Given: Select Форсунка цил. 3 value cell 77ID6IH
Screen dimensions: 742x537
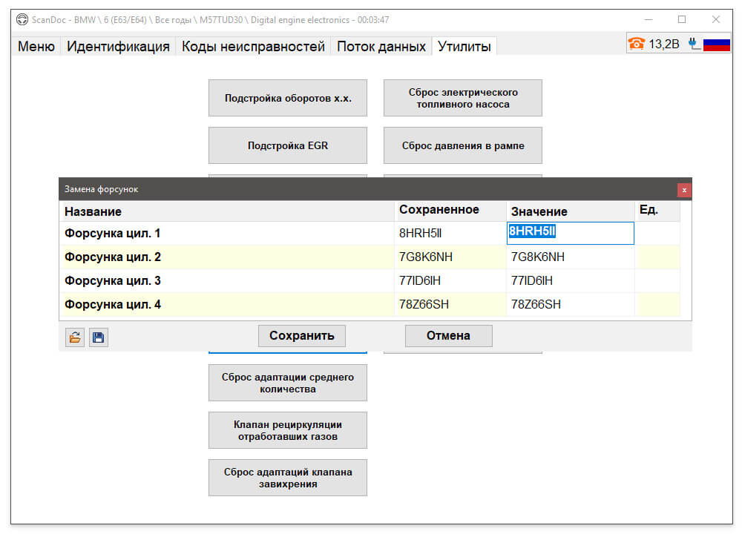Looking at the screenshot, I should 570,280.
